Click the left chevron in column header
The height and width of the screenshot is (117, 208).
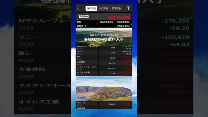coord(96,24)
